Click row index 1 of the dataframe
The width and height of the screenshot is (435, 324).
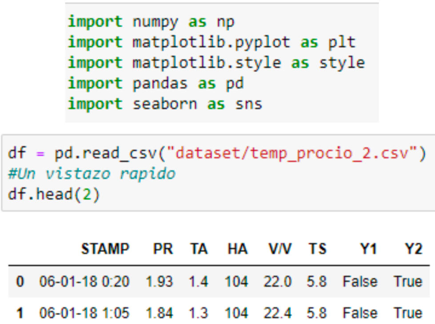(x=20, y=313)
